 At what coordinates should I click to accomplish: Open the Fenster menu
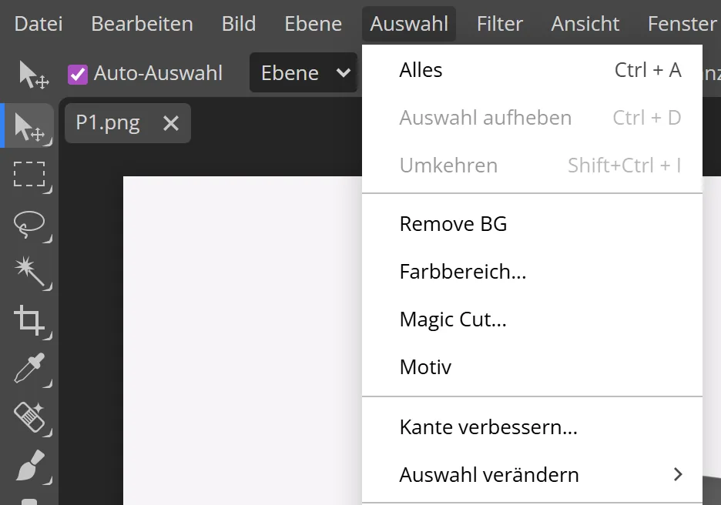[x=682, y=24]
